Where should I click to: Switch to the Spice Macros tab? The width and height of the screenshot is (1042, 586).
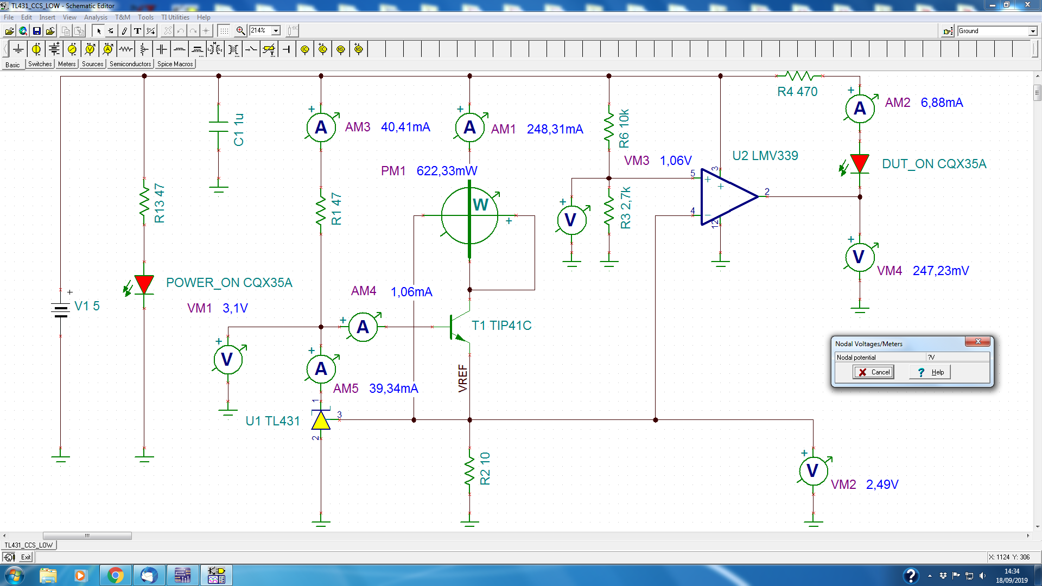tap(175, 64)
